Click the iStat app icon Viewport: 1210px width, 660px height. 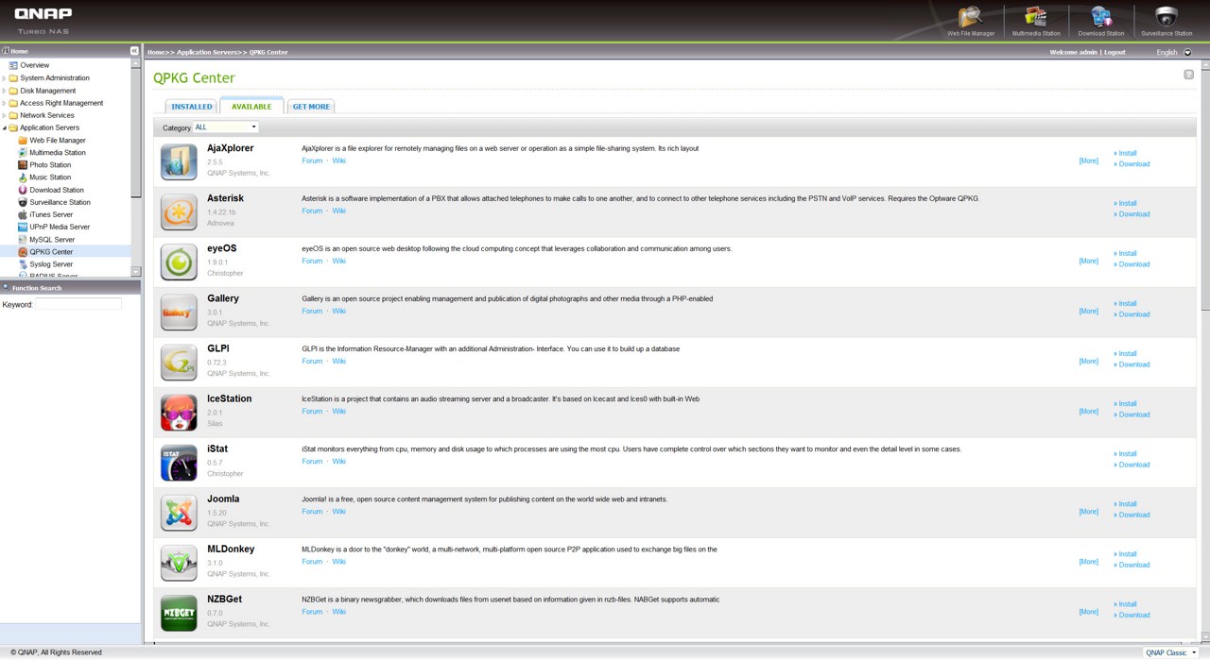(179, 462)
